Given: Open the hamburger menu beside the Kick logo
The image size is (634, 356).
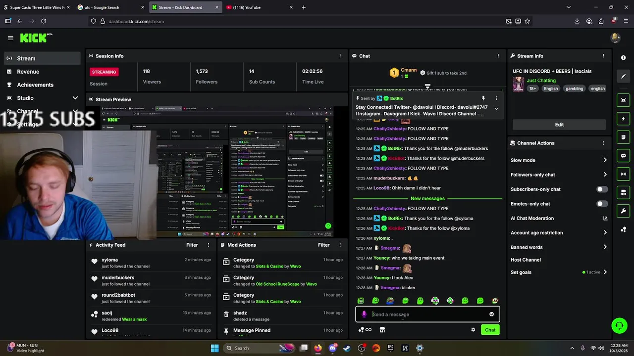Looking at the screenshot, I should [10, 38].
